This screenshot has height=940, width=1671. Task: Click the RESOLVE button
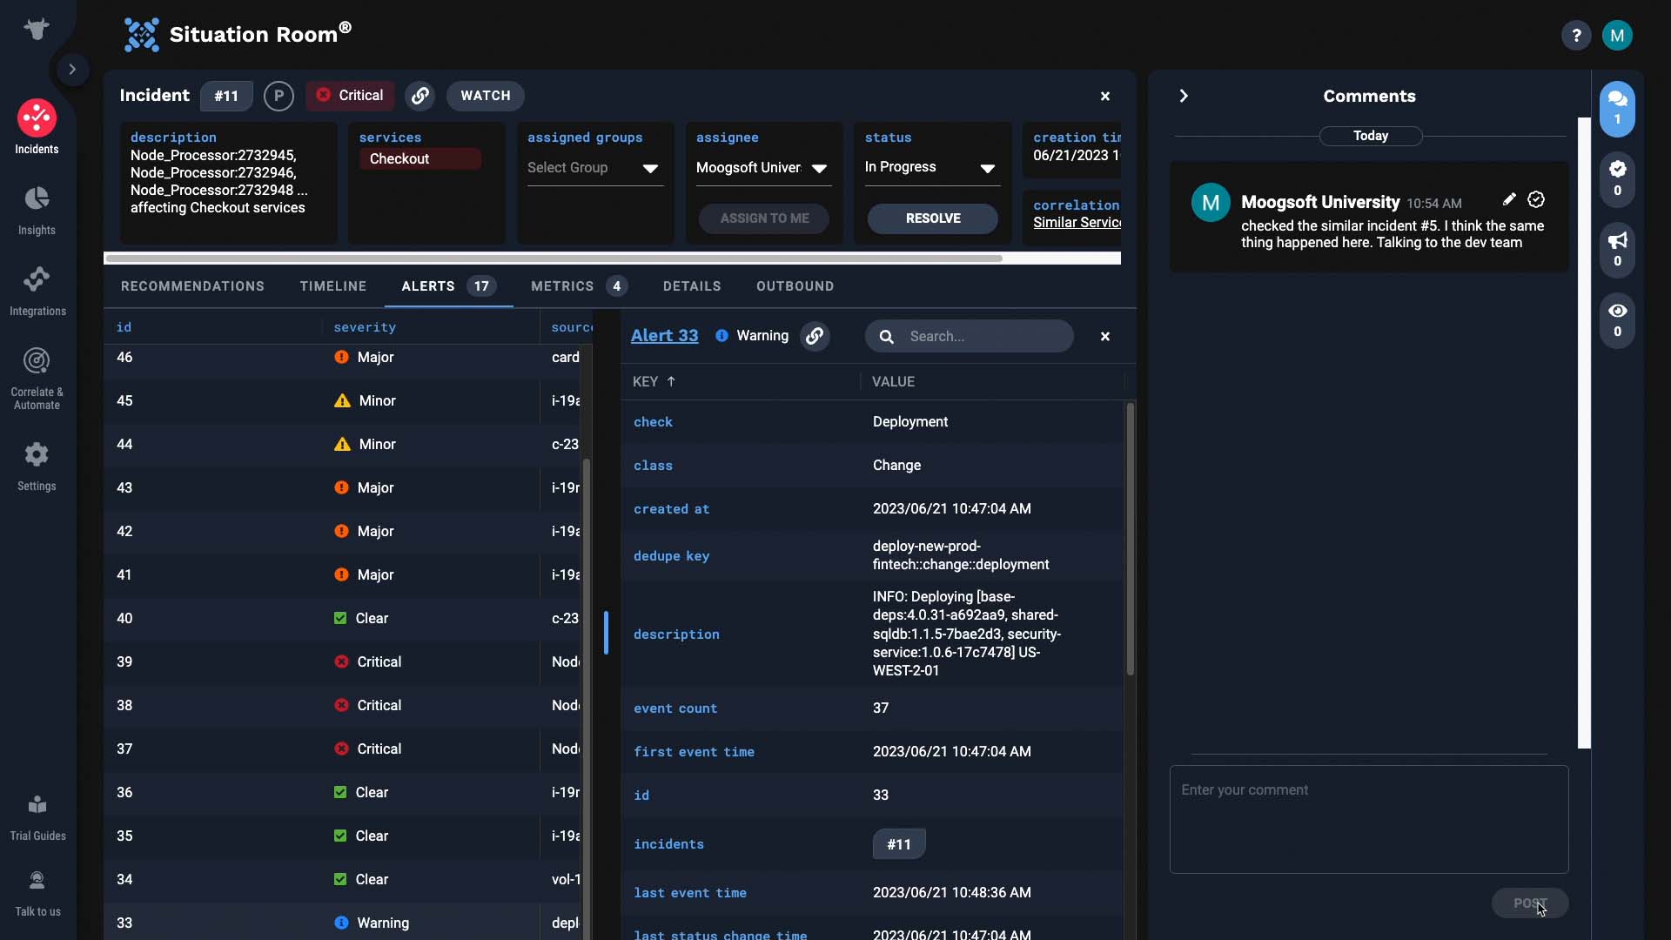[933, 218]
